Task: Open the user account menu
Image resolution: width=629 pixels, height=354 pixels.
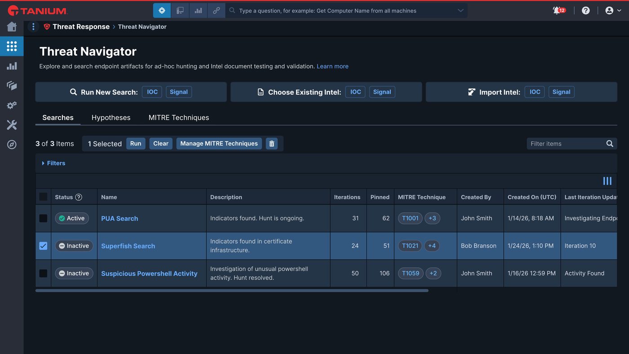Action: coord(613,10)
